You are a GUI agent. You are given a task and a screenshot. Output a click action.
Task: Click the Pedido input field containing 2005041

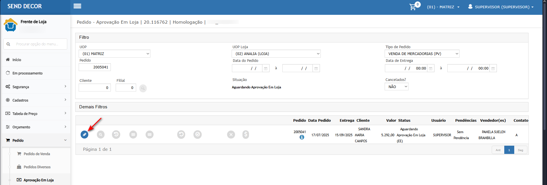point(95,67)
